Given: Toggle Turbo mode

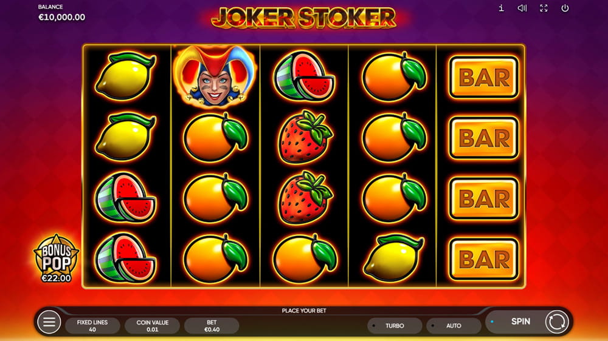Looking at the screenshot, I should (395, 326).
